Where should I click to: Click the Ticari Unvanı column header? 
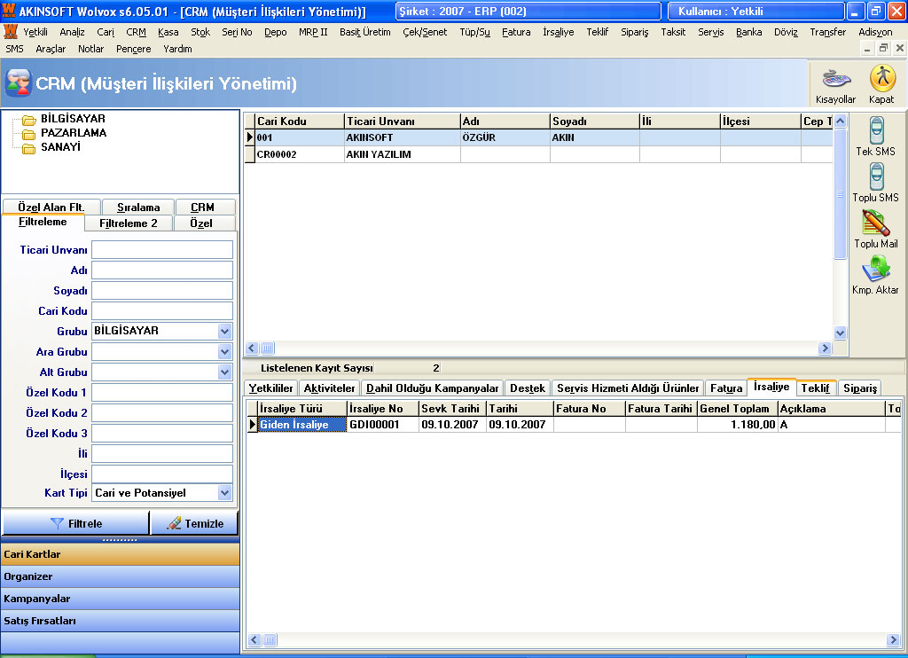coord(403,121)
